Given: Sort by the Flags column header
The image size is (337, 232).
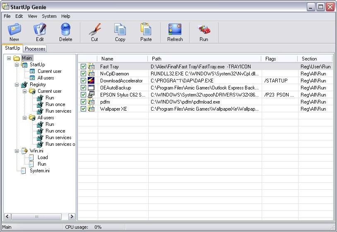Looking at the screenshot, I should pos(279,59).
